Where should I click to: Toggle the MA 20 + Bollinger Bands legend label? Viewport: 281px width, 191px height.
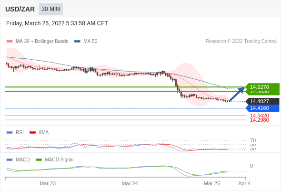tap(42, 42)
